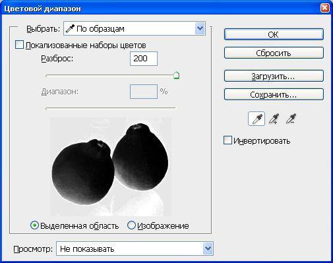Select the Eyedropper tool

coord(257,119)
